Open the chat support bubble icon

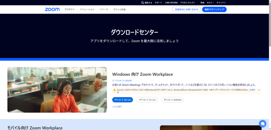point(262,123)
